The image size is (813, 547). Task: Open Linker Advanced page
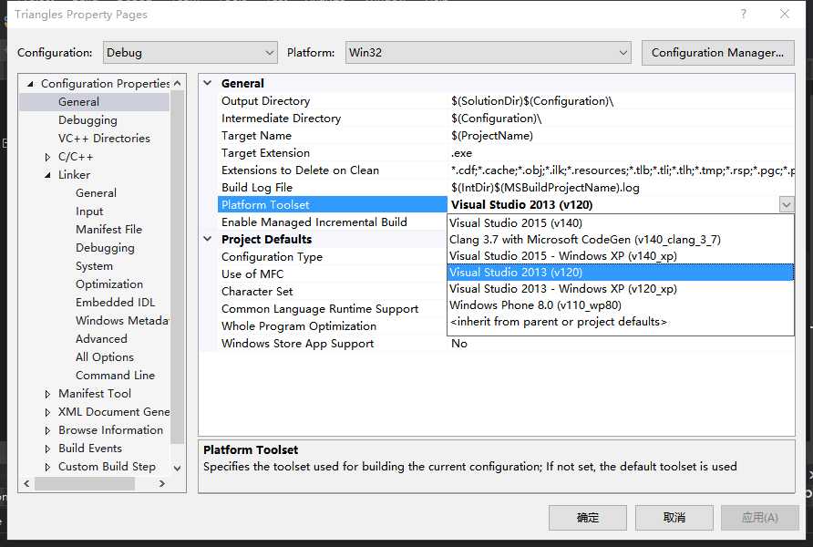coord(101,338)
